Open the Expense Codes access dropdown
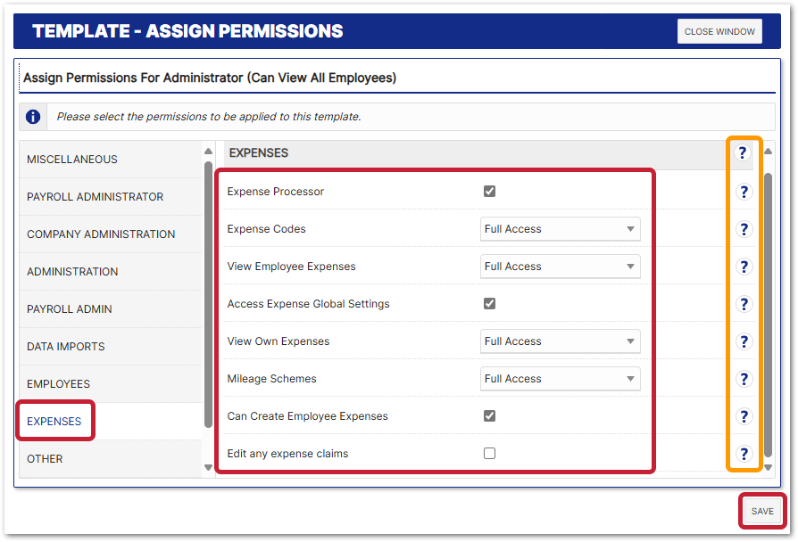The height and width of the screenshot is (542, 798). tap(560, 229)
